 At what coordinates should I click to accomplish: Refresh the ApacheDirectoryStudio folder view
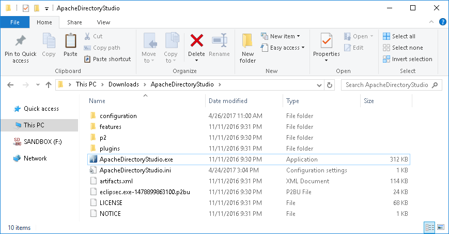[330, 85]
